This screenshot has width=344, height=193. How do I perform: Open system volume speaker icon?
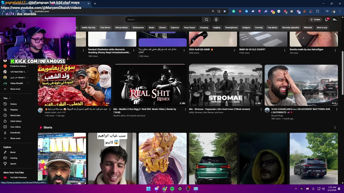coord(323,189)
